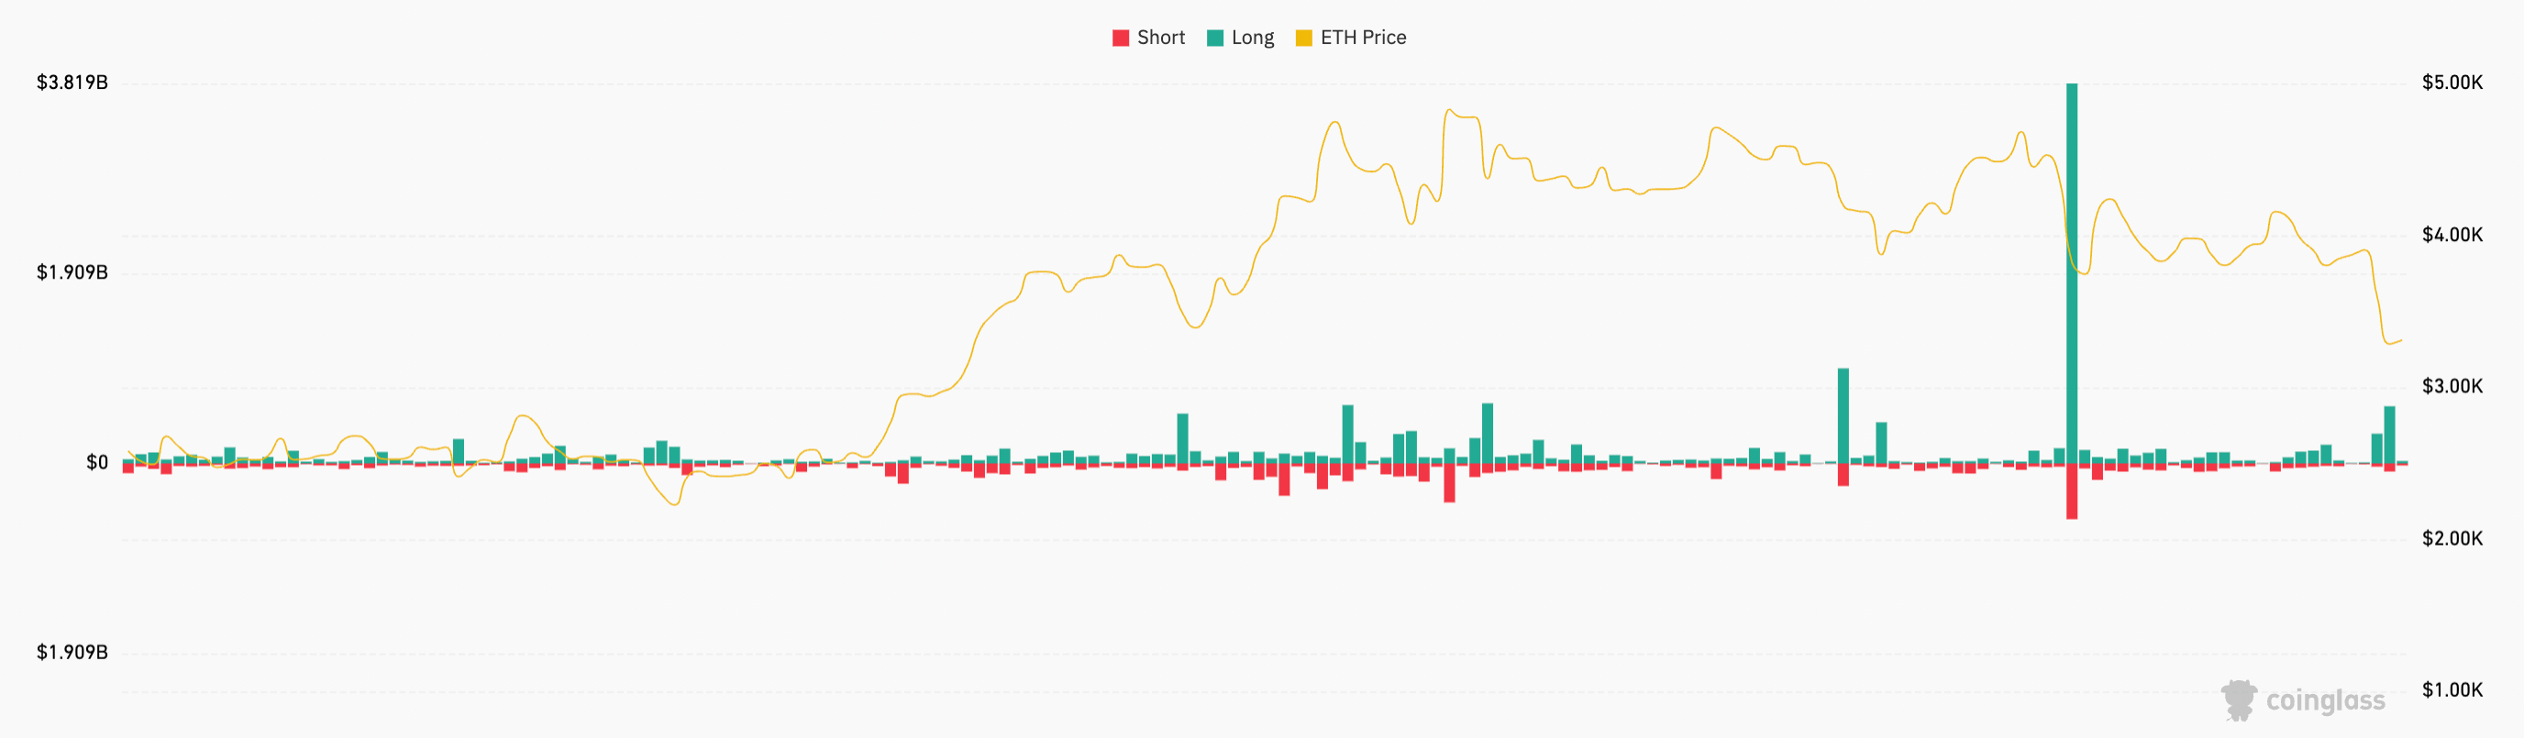The image size is (2524, 738).
Task: Open the coinglass watermark text link
Action: click(x=2325, y=700)
